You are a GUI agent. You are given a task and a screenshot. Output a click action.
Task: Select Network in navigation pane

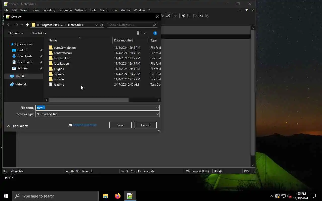[18, 84]
